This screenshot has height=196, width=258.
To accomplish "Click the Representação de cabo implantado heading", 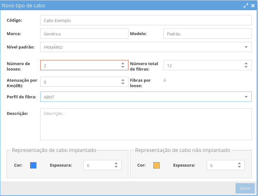I will coord(54,150).
